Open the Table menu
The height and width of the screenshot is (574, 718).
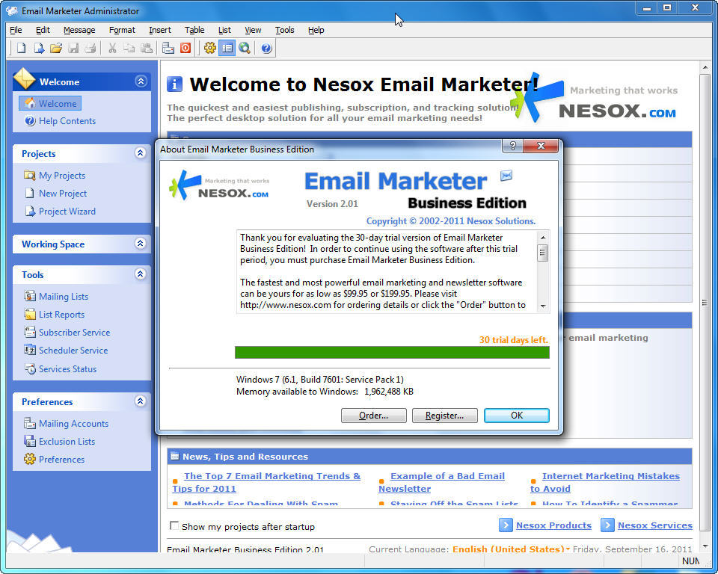click(x=194, y=30)
